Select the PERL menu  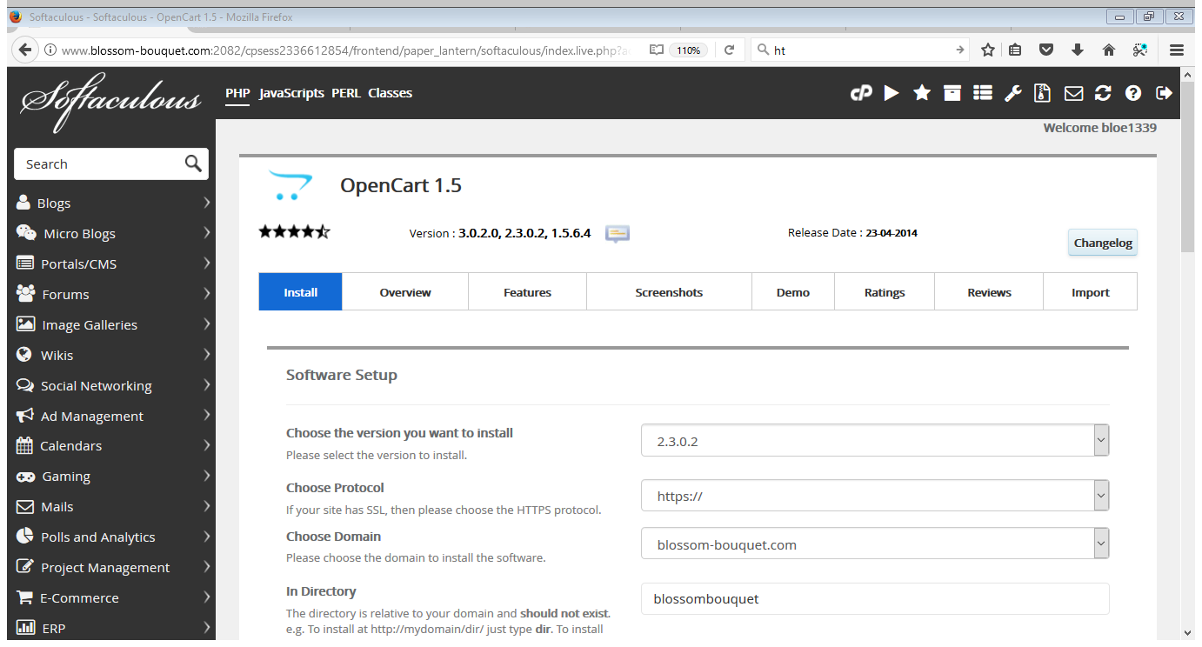[x=346, y=93]
